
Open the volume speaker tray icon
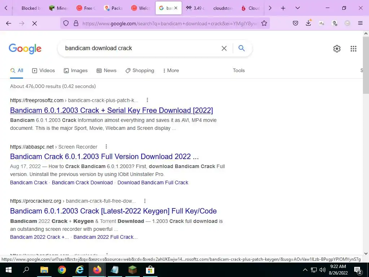[323, 270]
